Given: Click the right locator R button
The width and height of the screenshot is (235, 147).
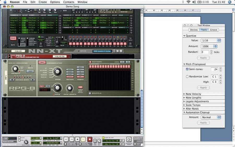Looking at the screenshot, I should click(x=123, y=144).
